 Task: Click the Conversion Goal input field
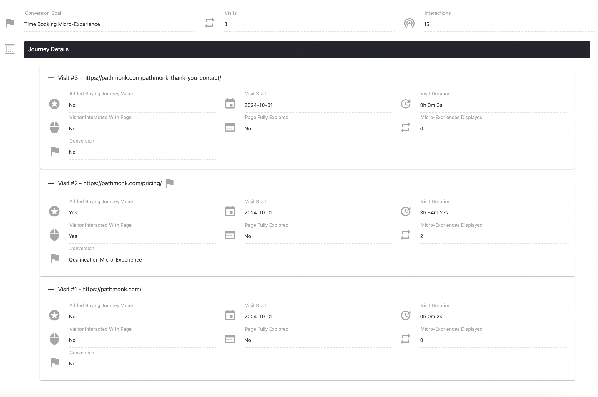(109, 24)
